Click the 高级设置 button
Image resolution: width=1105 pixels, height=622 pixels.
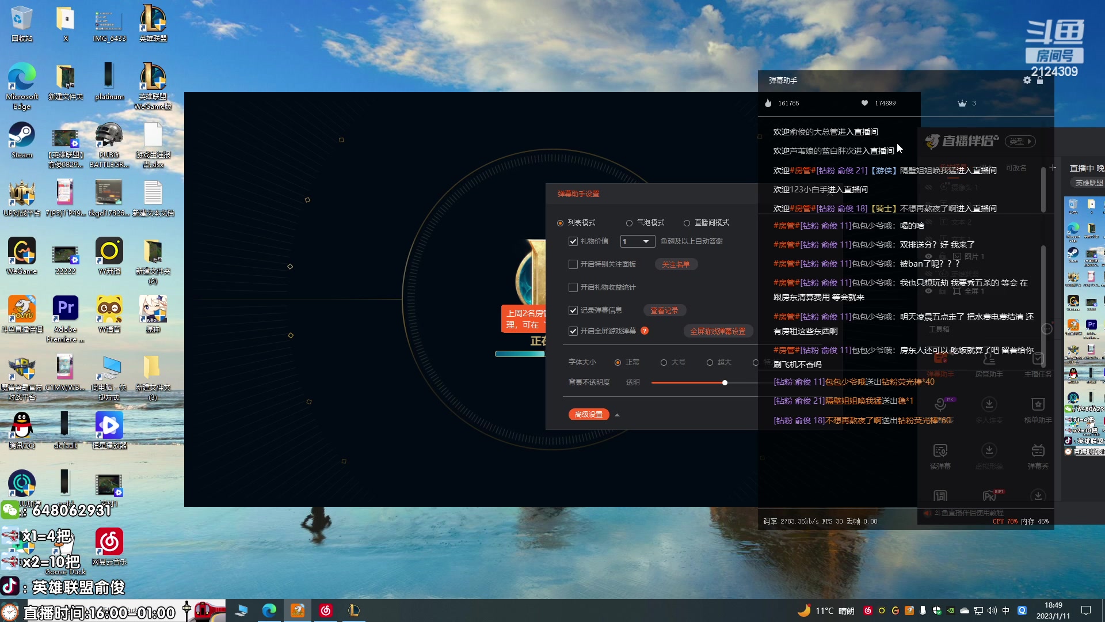(x=589, y=415)
